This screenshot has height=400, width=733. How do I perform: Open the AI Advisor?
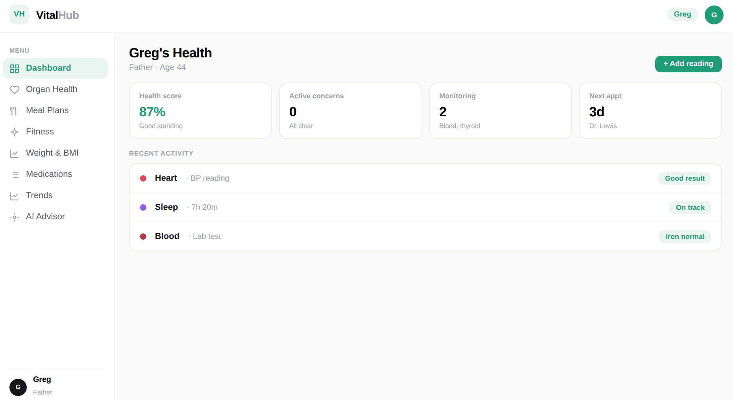[x=55, y=217]
